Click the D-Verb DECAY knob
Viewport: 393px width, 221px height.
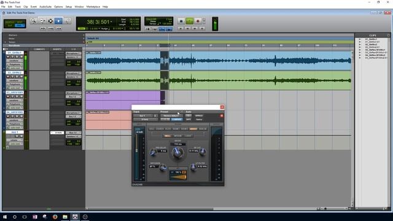coord(177,153)
